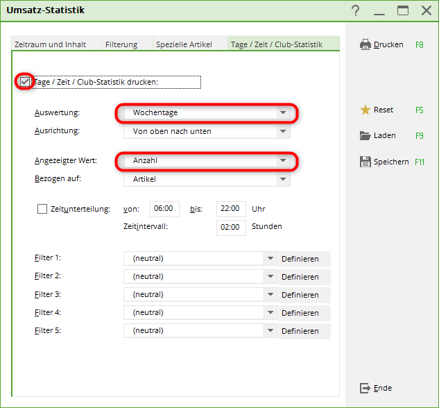
Task: Click the printer icon for Drucken
Action: tap(365, 44)
